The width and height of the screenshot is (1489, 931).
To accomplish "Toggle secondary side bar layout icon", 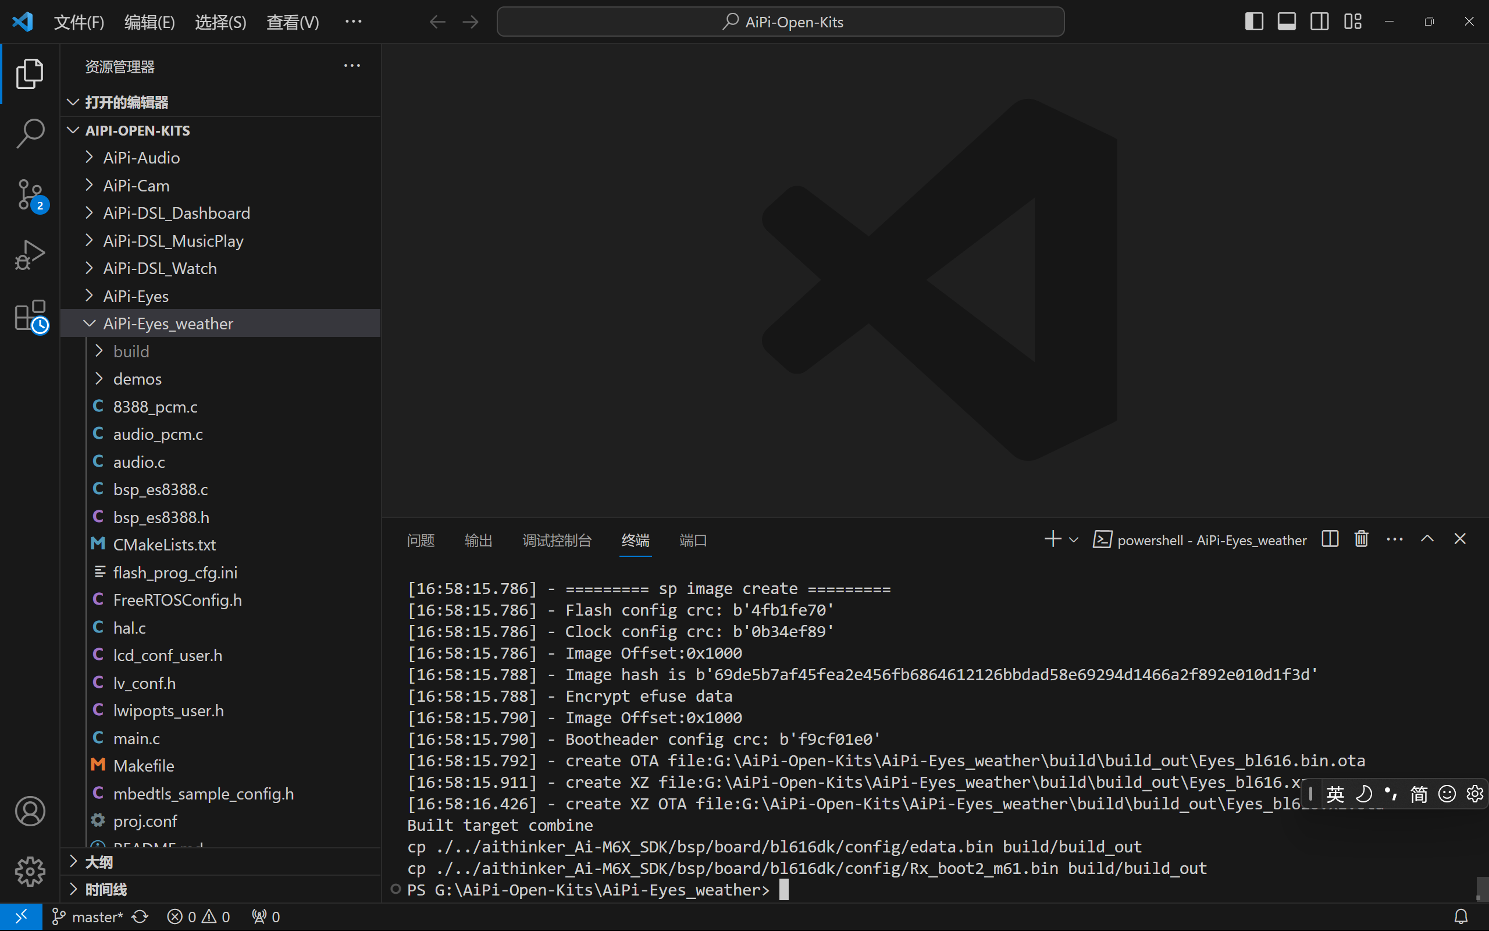I will pos(1320,22).
